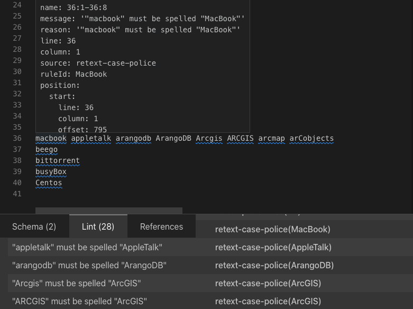Viewport: 413px width, 309px height.
Task: Click the message line in the hover popup
Action: coord(142,19)
